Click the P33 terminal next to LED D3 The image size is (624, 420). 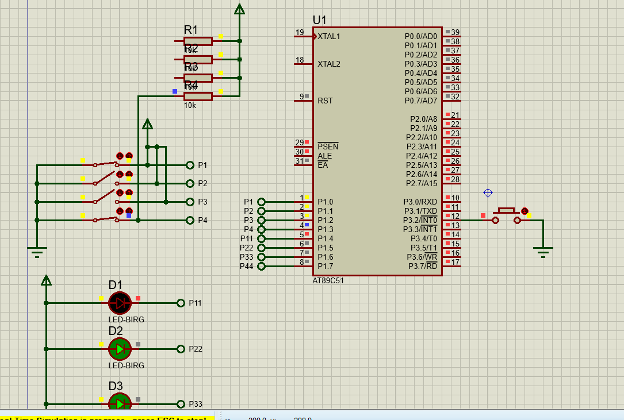tap(181, 404)
